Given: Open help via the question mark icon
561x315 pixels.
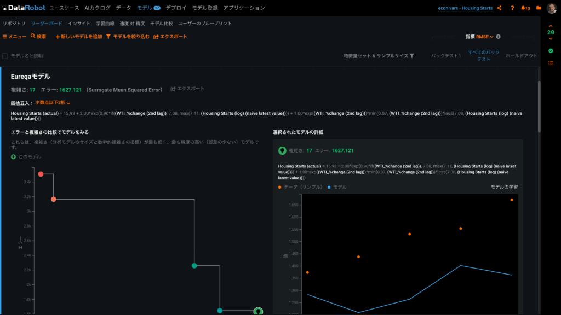Looking at the screenshot, I should click(512, 8).
